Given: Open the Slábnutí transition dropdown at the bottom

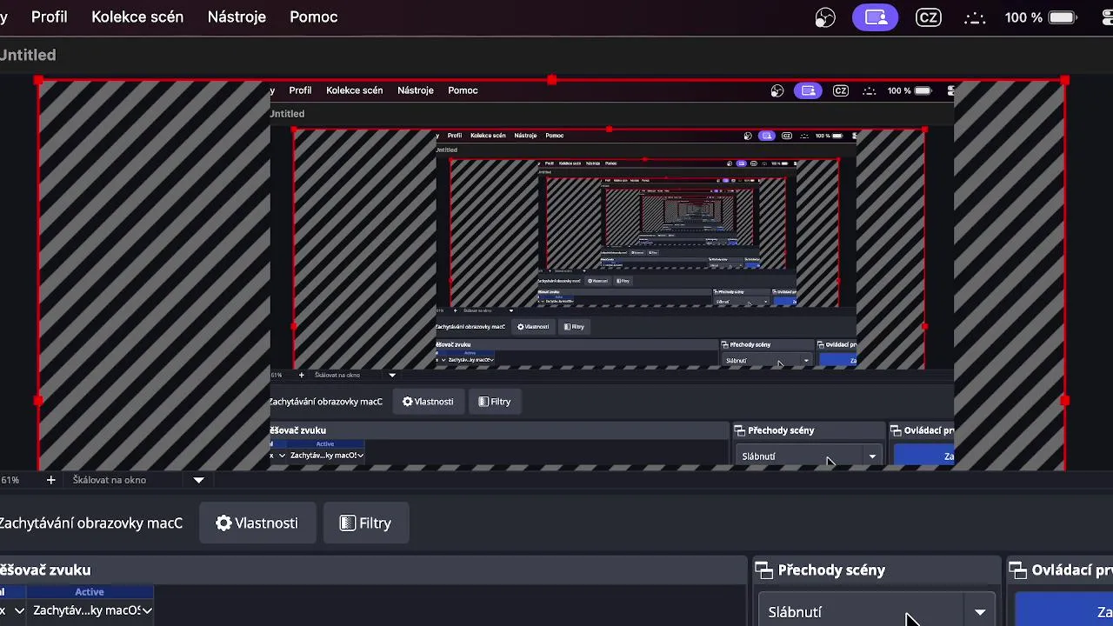Looking at the screenshot, I should click(x=877, y=611).
